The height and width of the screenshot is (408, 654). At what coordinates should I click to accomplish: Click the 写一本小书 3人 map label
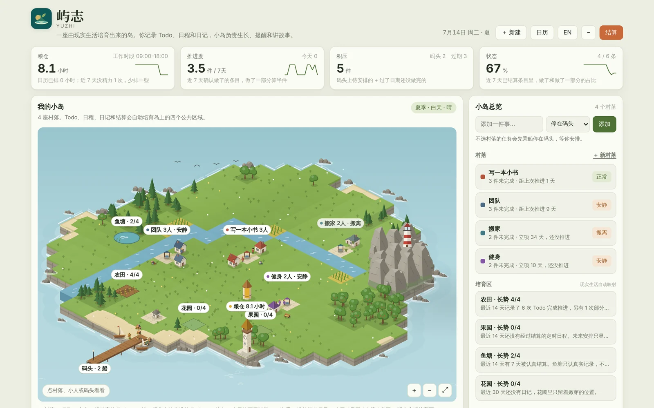(247, 230)
